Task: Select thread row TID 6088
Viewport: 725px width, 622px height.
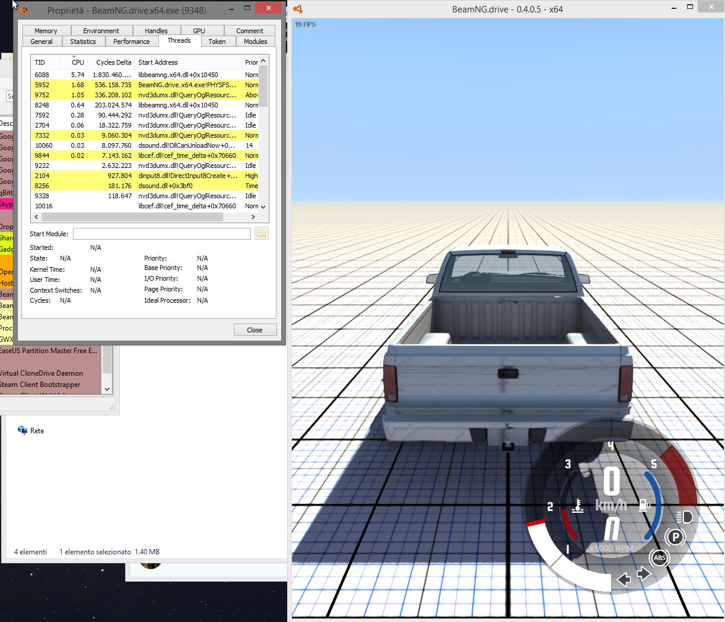Action: click(145, 75)
